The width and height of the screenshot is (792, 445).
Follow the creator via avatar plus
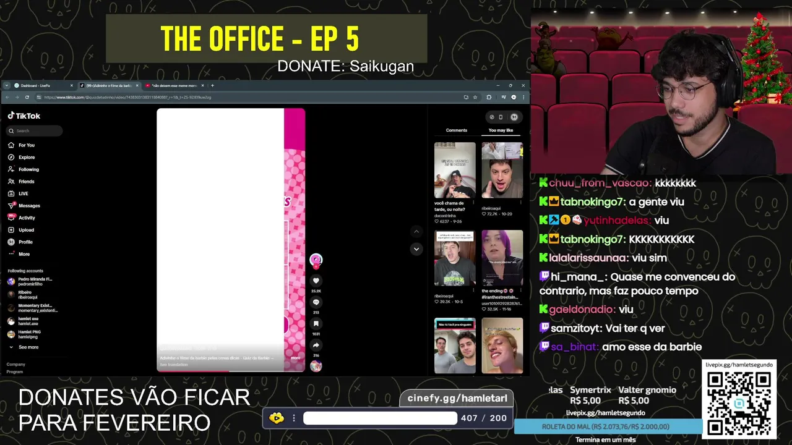pyautogui.click(x=316, y=267)
